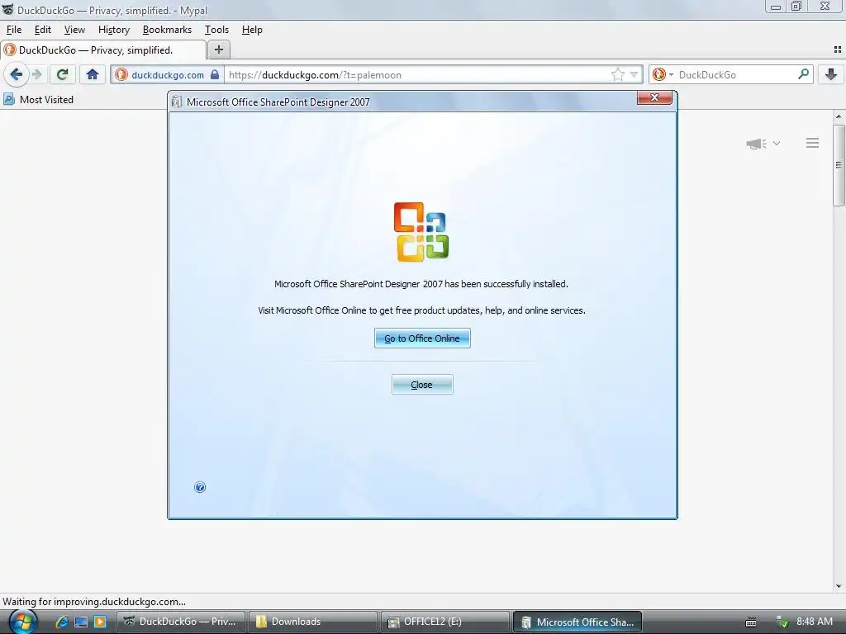Open the File menu in Mypal
The height and width of the screenshot is (634, 846).
pyautogui.click(x=14, y=30)
